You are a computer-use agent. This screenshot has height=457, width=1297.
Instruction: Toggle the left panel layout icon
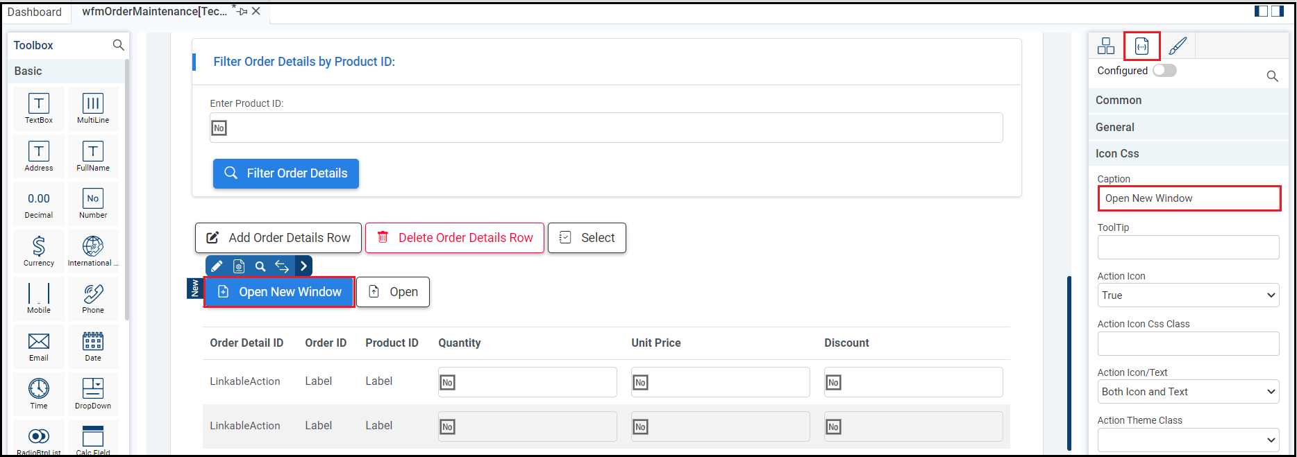1262,11
